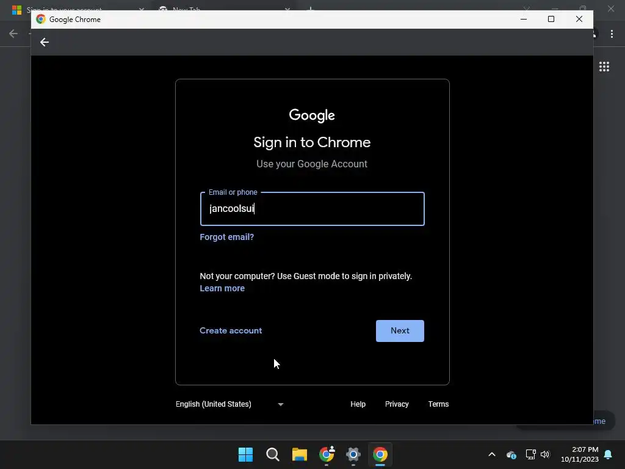Click the OneDrive cloud tray icon
Viewport: 625px width, 469px height.
[x=511, y=454]
